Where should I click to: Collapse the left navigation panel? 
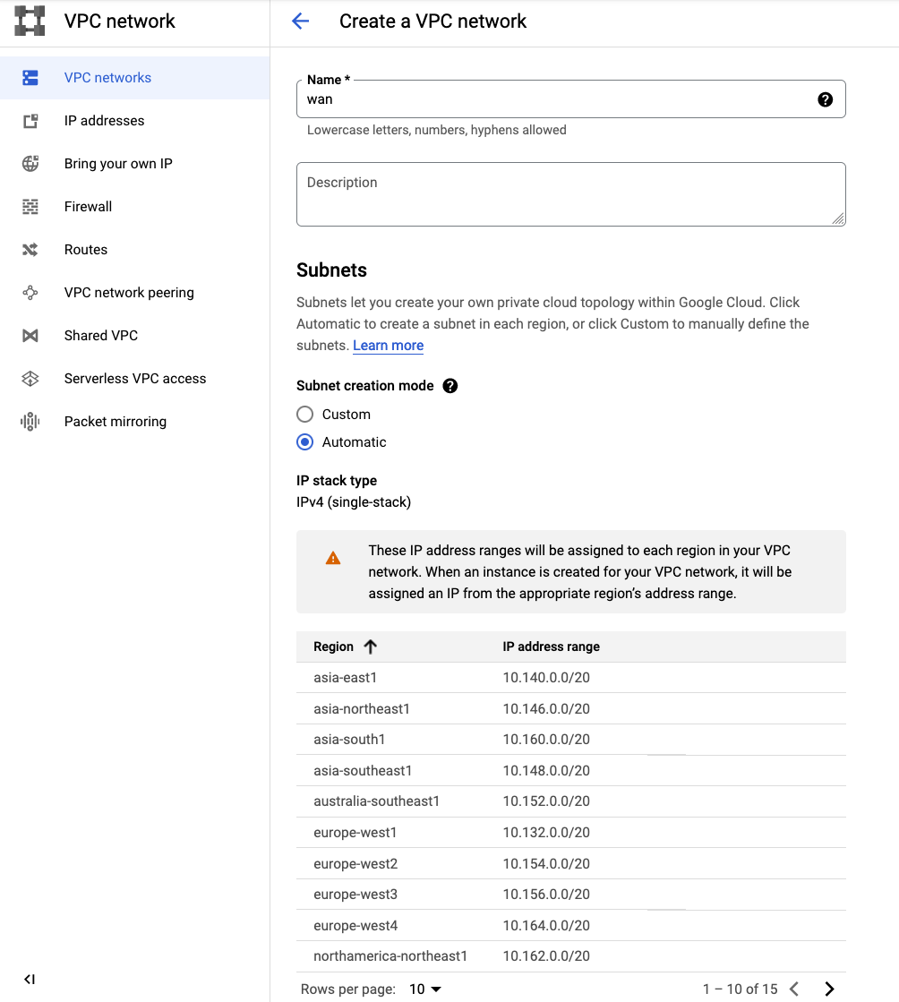click(30, 980)
